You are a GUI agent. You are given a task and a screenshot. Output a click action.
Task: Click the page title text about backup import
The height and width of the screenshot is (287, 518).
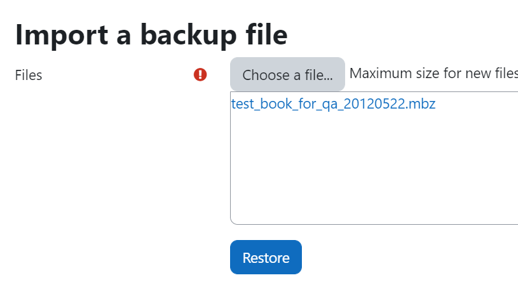[151, 35]
